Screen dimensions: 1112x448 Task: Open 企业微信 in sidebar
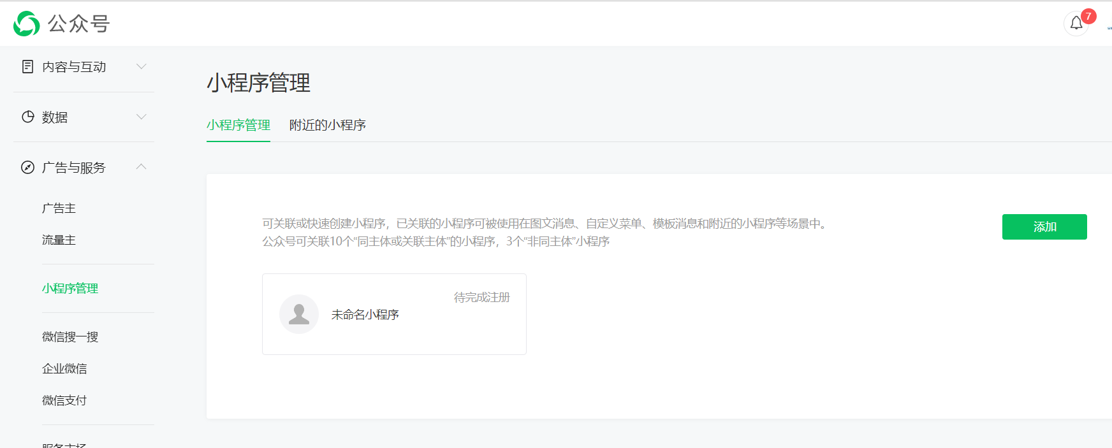(x=64, y=369)
